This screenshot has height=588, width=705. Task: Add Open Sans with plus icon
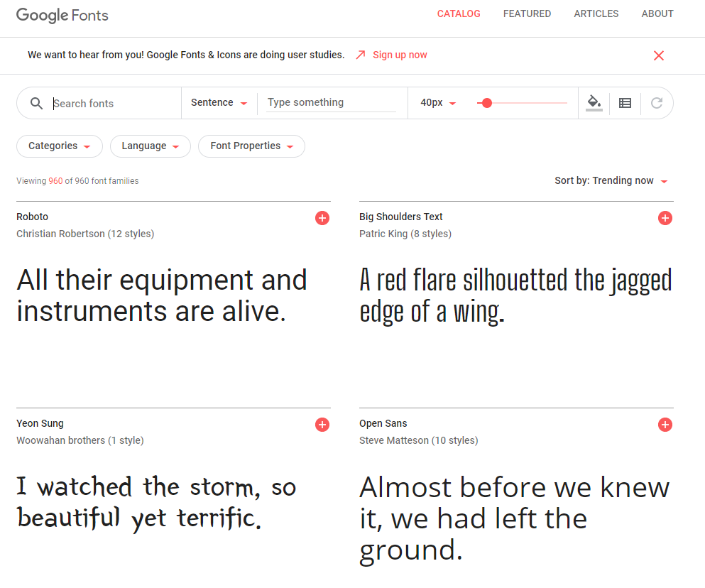pos(665,425)
